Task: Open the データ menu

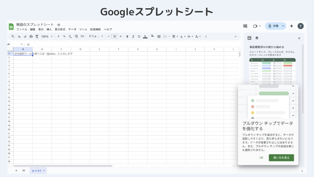Action: coord(72,29)
